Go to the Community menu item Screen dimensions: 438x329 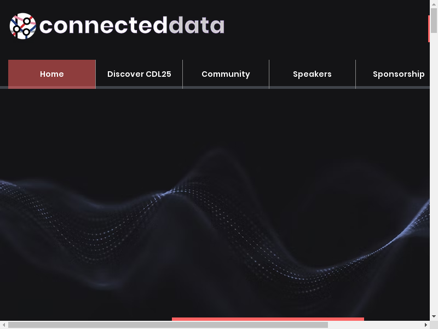coord(226,74)
